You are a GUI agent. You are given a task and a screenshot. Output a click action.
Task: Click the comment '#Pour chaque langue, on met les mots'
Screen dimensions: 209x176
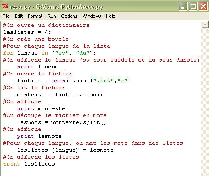tap(93, 143)
